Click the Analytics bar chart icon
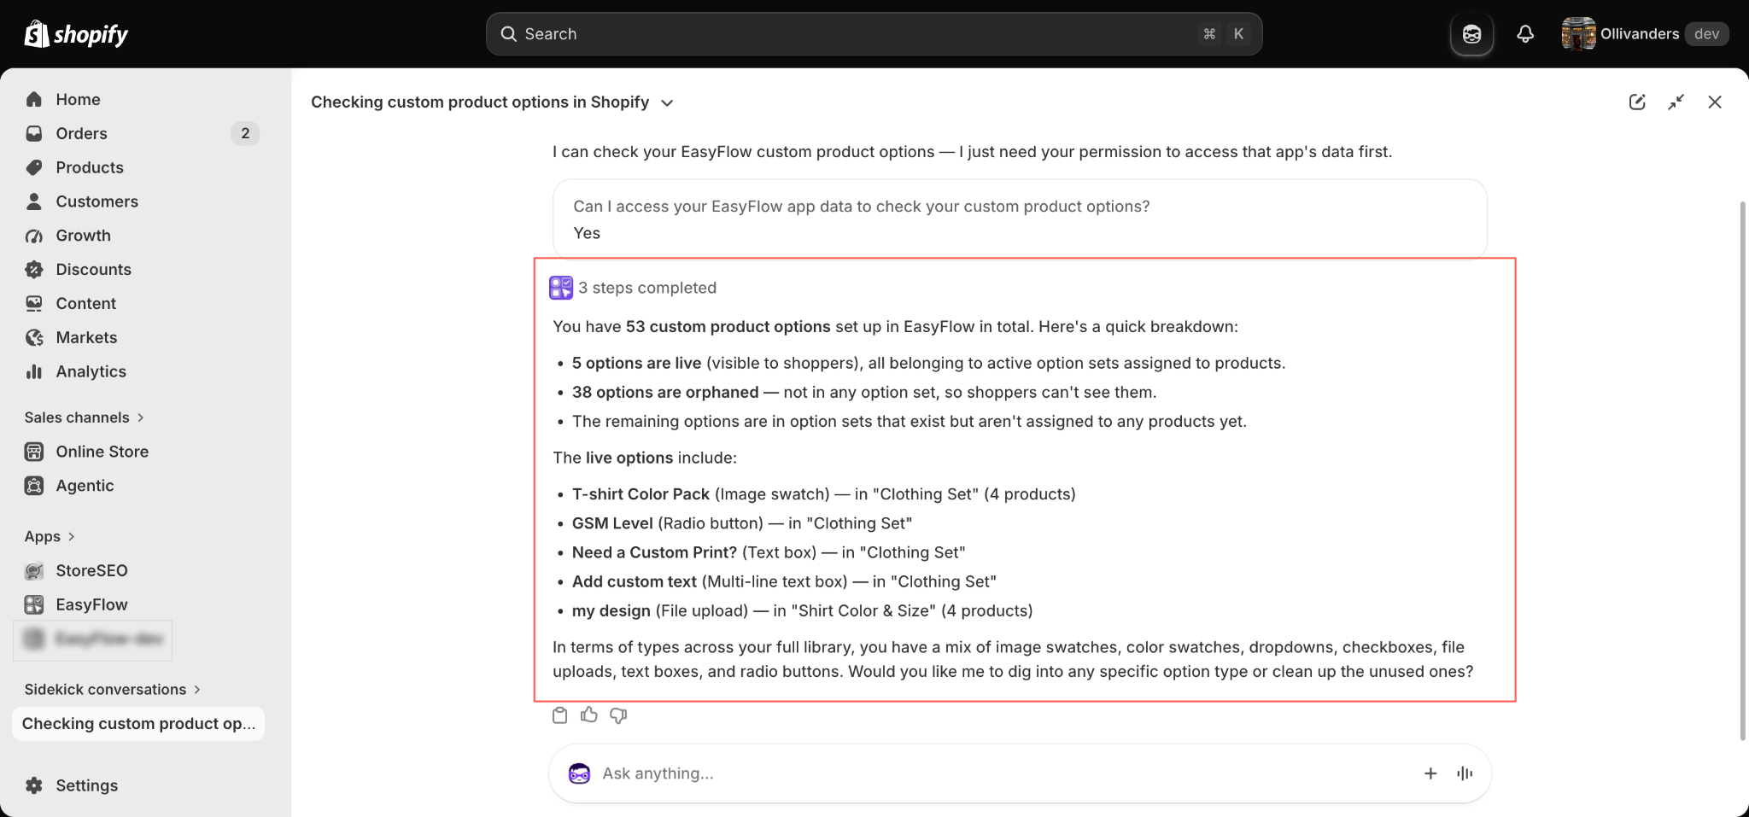The image size is (1749, 817). pyautogui.click(x=34, y=372)
